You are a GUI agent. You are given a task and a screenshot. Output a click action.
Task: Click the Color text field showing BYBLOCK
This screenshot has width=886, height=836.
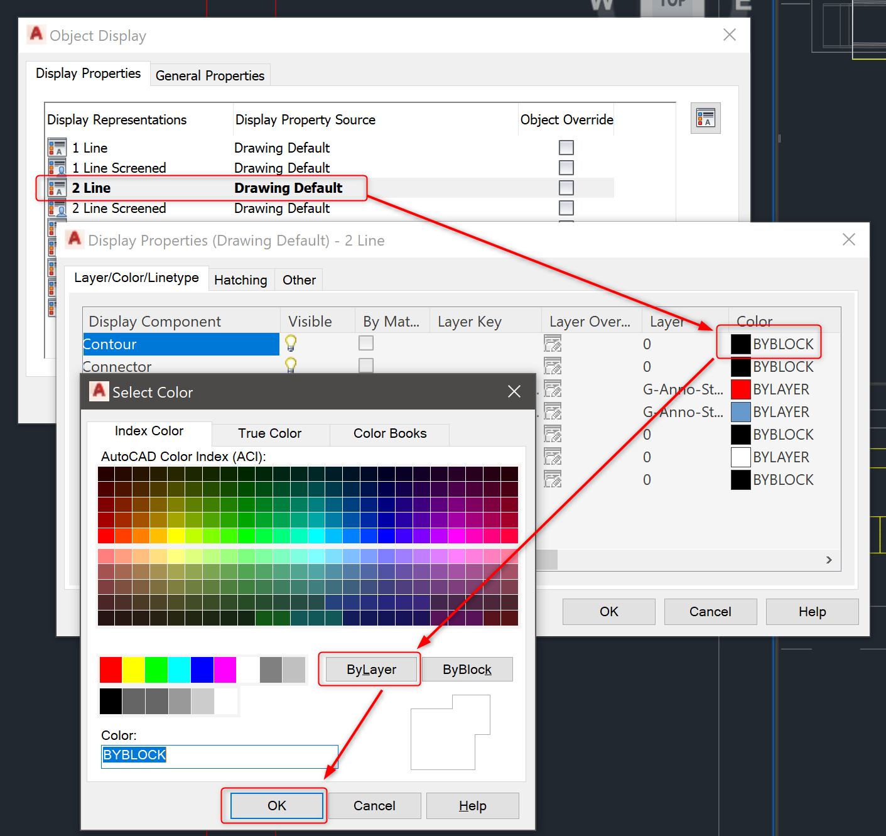point(219,756)
